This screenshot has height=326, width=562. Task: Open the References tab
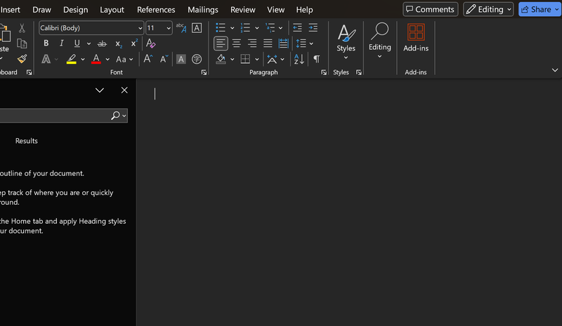[156, 10]
